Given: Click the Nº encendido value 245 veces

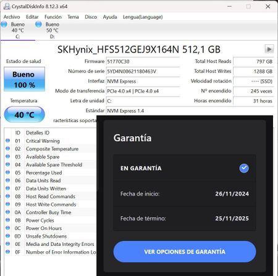Looking at the screenshot, I should pos(253,91).
